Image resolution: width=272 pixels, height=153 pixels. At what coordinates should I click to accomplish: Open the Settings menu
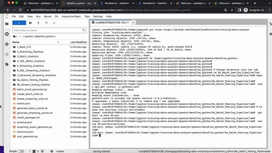98,17
